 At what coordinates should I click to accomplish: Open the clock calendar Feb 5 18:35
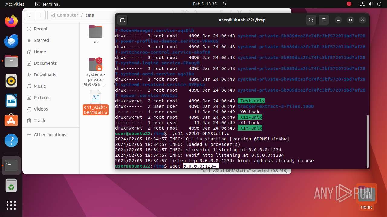pos(205,4)
